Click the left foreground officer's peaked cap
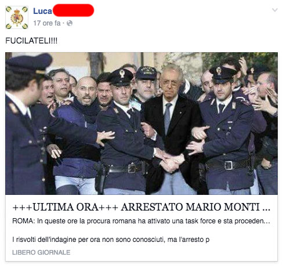 29,64
